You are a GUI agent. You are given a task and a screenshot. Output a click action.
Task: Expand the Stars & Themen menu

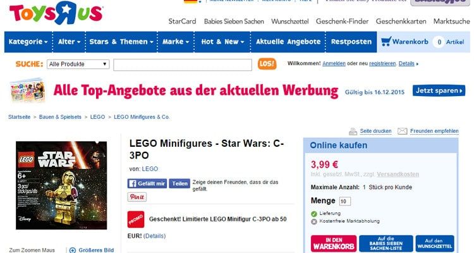point(121,42)
